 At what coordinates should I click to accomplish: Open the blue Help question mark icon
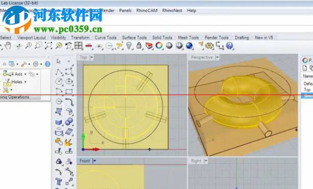coord(229,46)
